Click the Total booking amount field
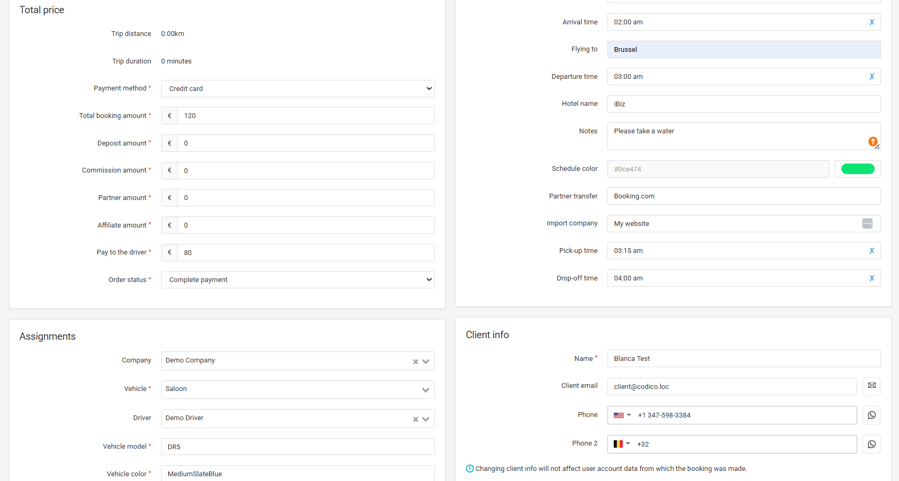Image resolution: width=899 pixels, height=481 pixels. (305, 116)
